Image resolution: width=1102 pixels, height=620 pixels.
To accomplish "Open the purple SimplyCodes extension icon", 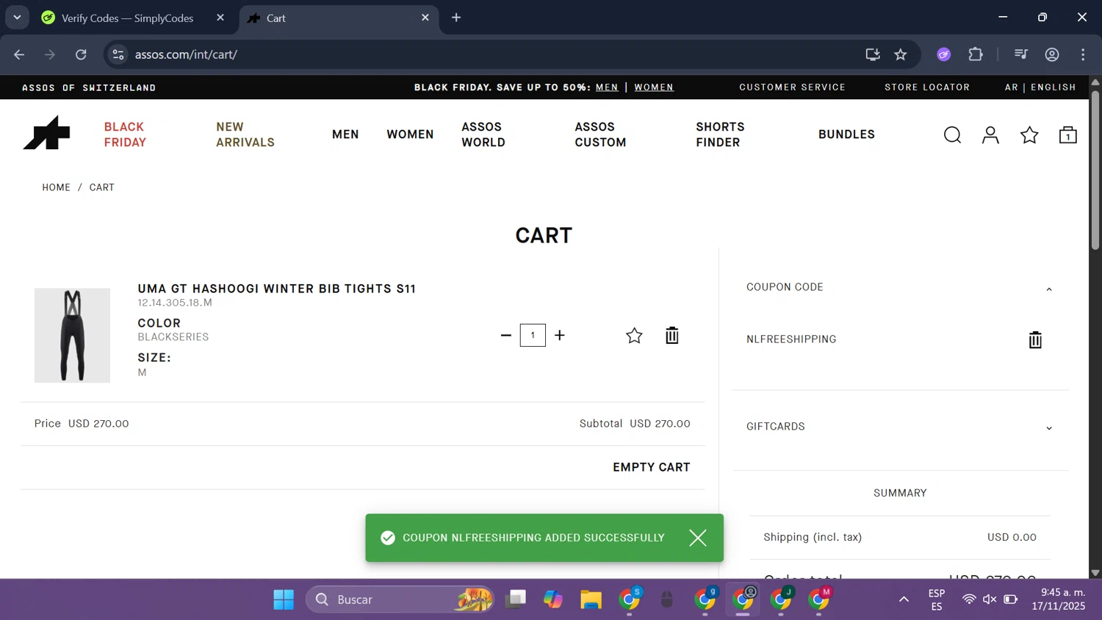I will coord(944,54).
